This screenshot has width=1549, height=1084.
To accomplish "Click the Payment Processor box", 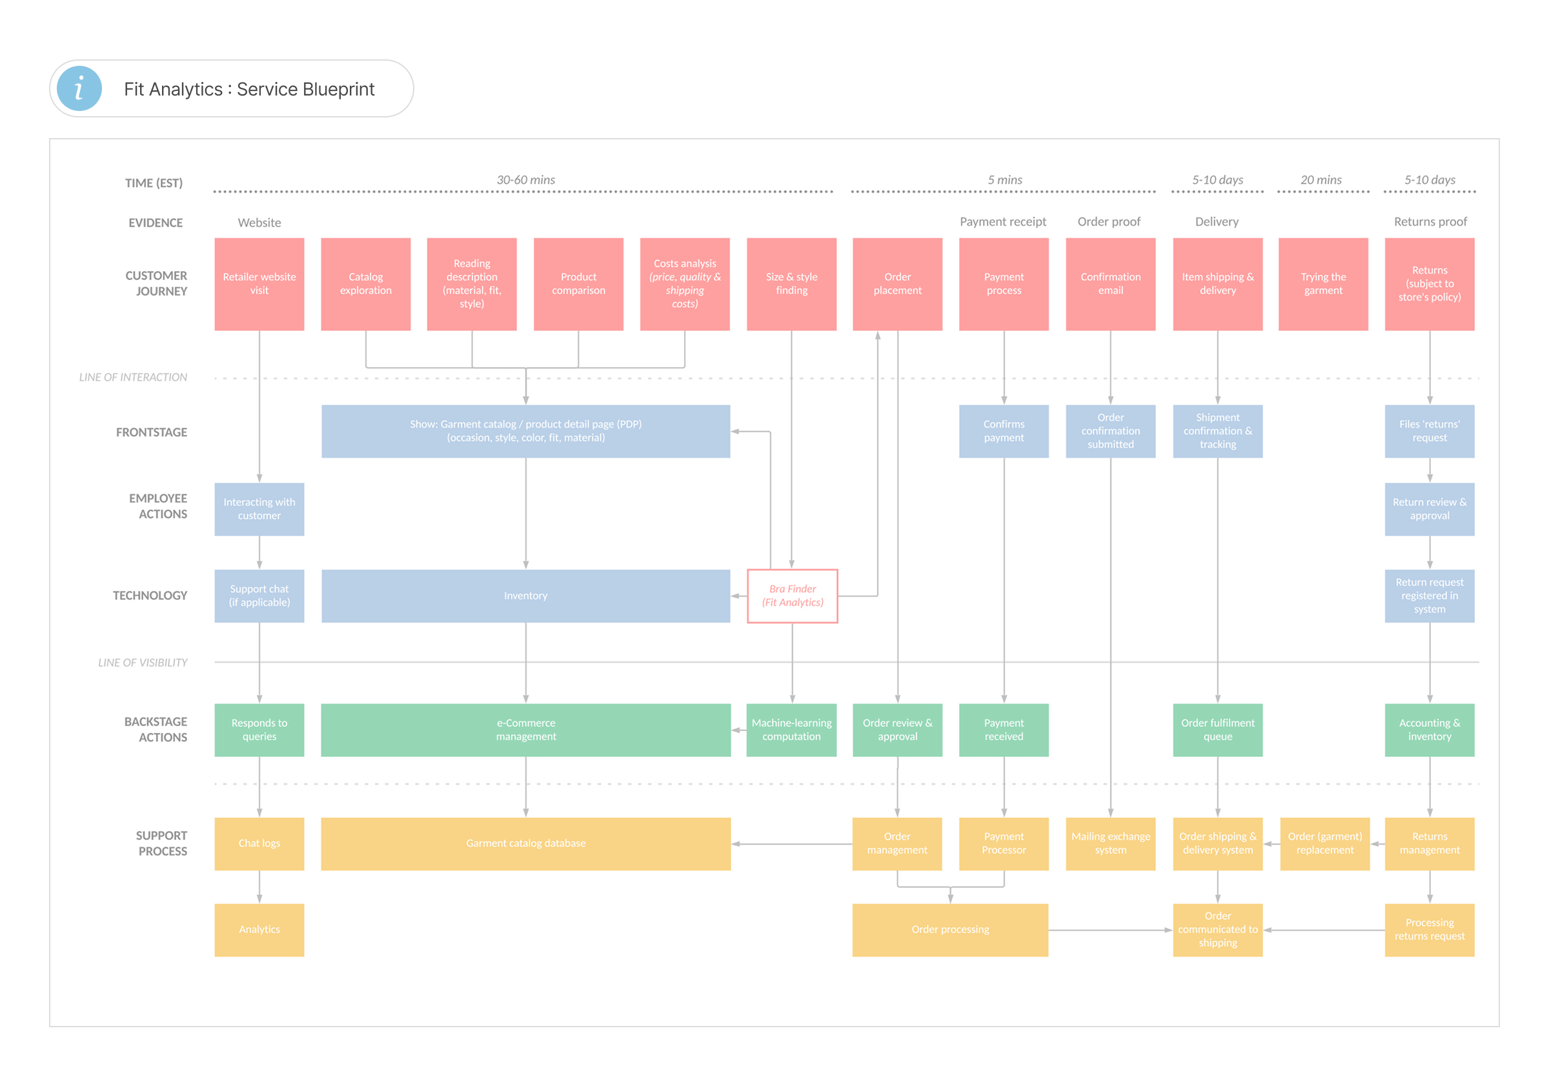I will [1004, 843].
